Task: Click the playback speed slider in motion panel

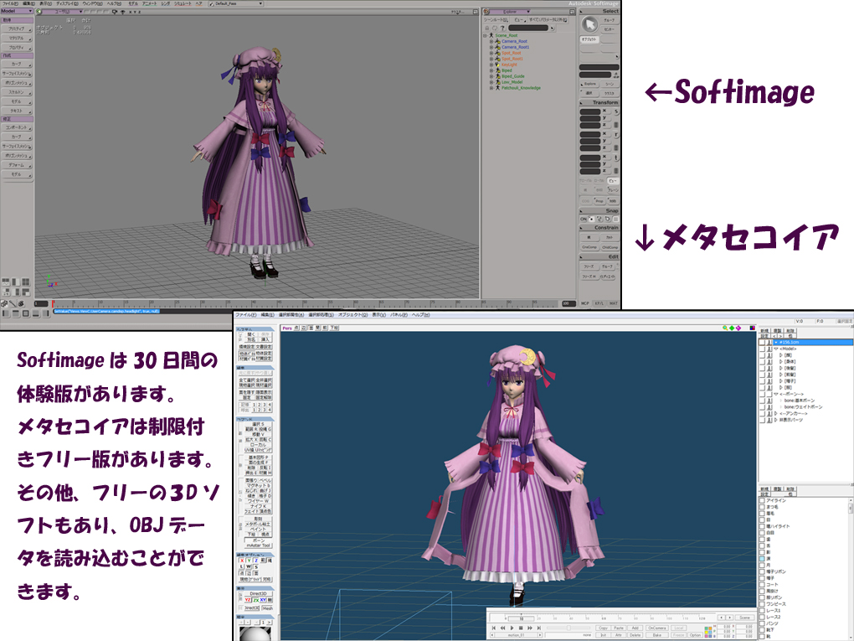Action: (568, 628)
